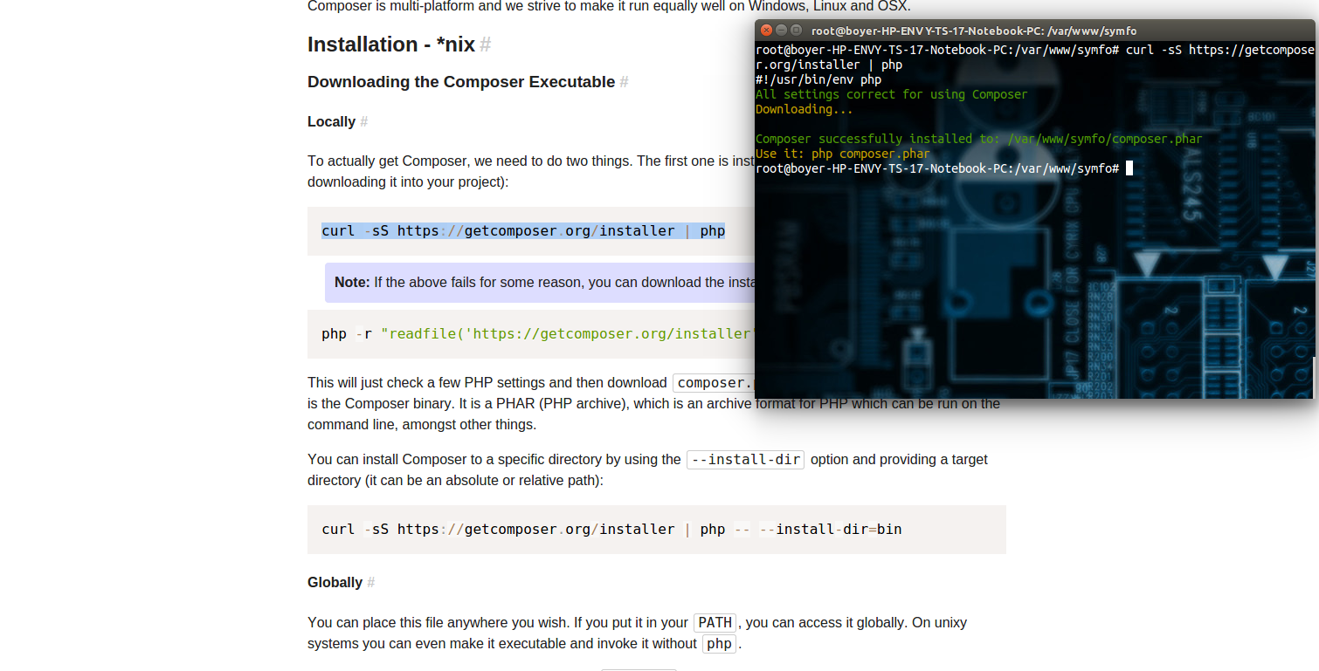Image resolution: width=1319 pixels, height=671 pixels.
Task: Click the # anchor next to Globally
Action: pyautogui.click(x=370, y=583)
